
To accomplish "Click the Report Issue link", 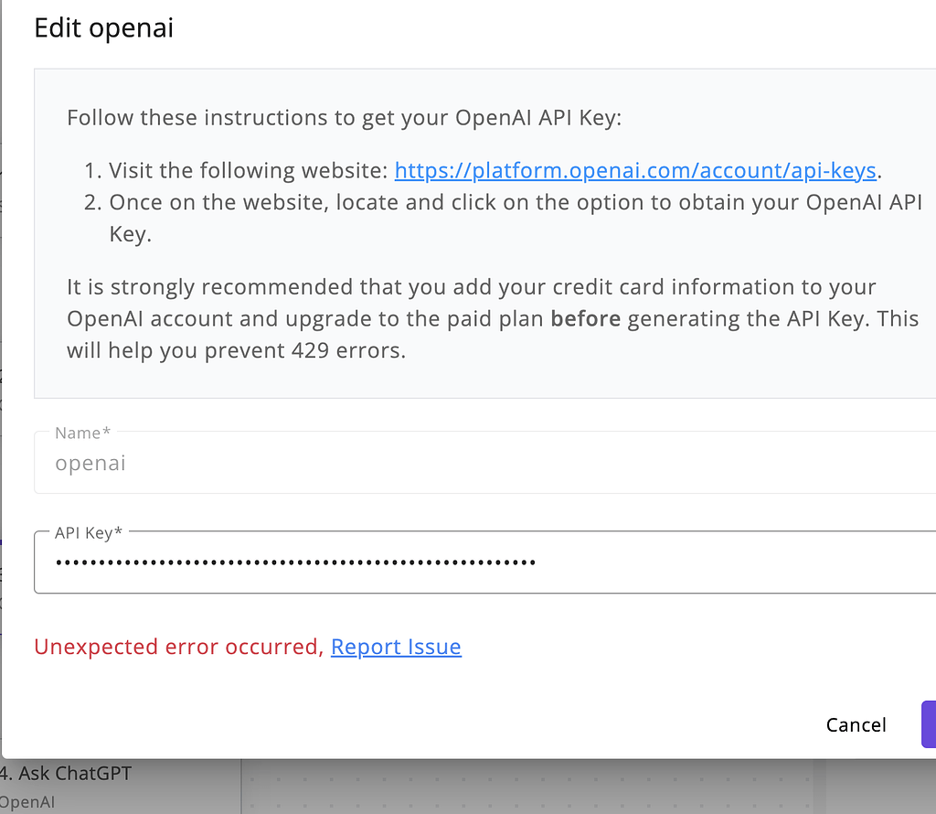I will point(396,647).
